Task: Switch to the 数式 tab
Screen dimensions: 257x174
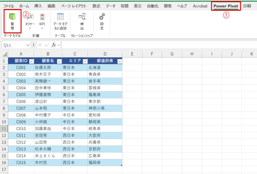Action: [96, 6]
